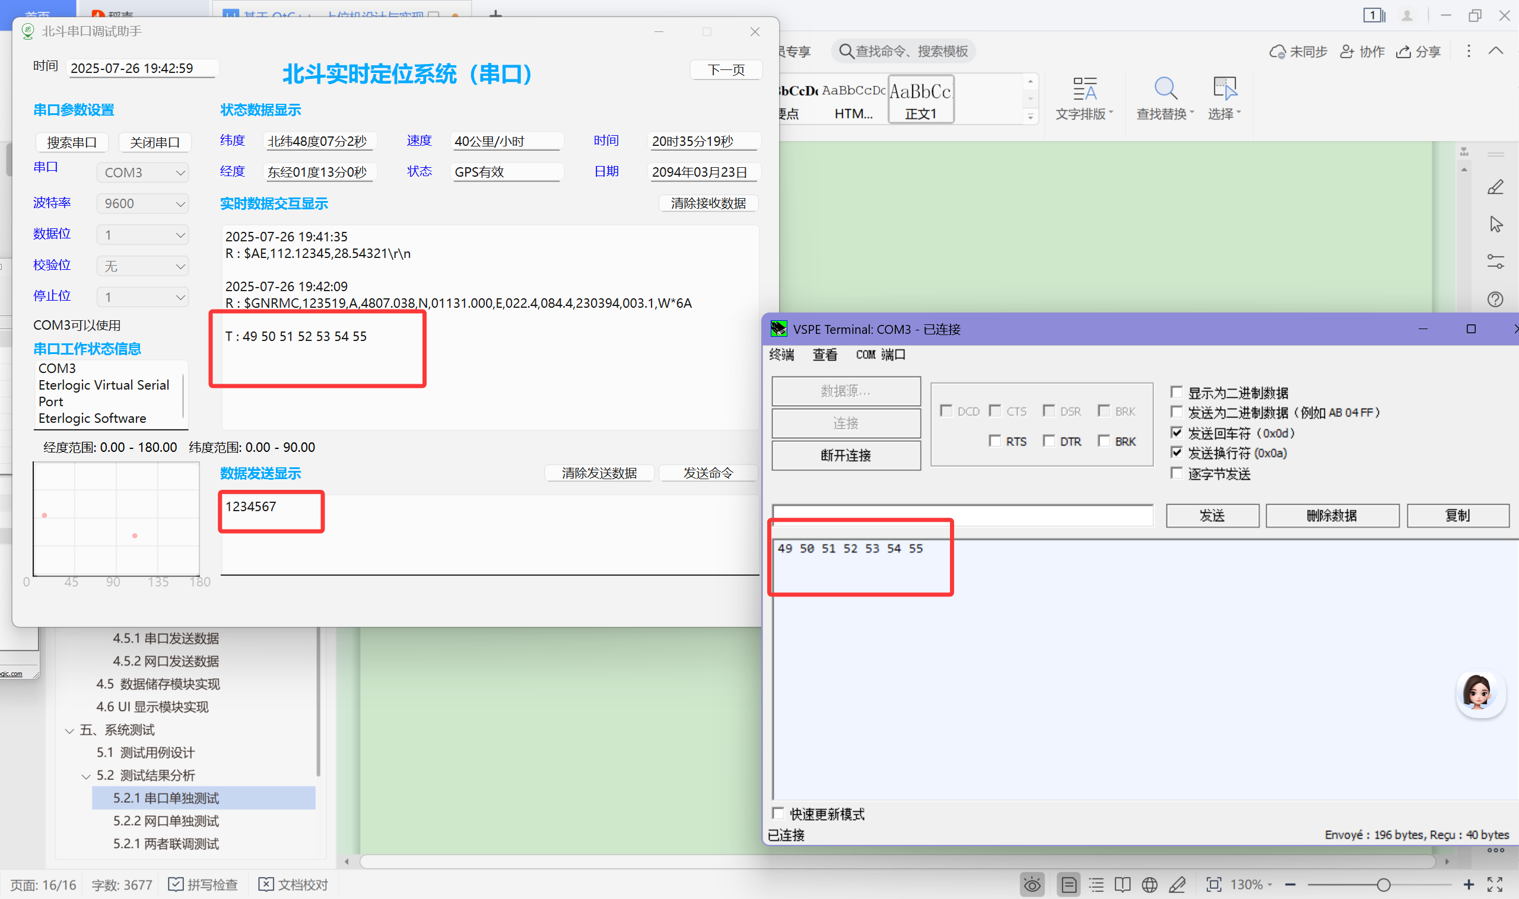This screenshot has width=1519, height=899.
Task: Click the 发送命令 button
Action: point(708,473)
